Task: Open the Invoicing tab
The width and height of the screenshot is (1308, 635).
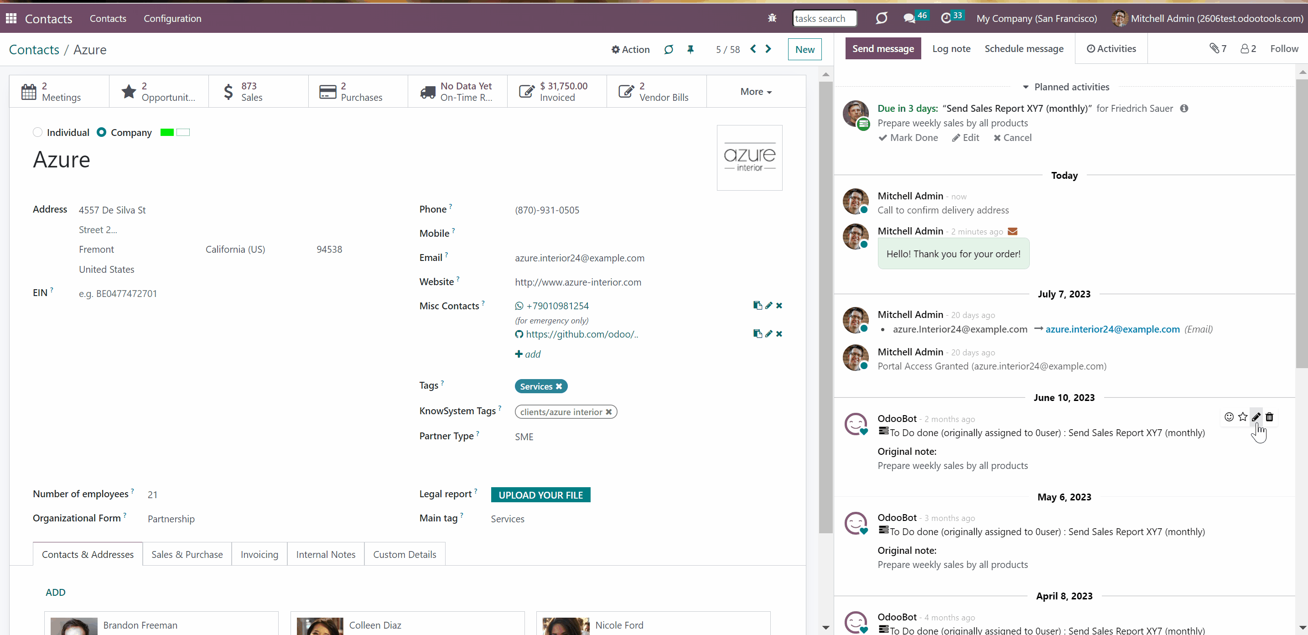Action: pyautogui.click(x=260, y=554)
